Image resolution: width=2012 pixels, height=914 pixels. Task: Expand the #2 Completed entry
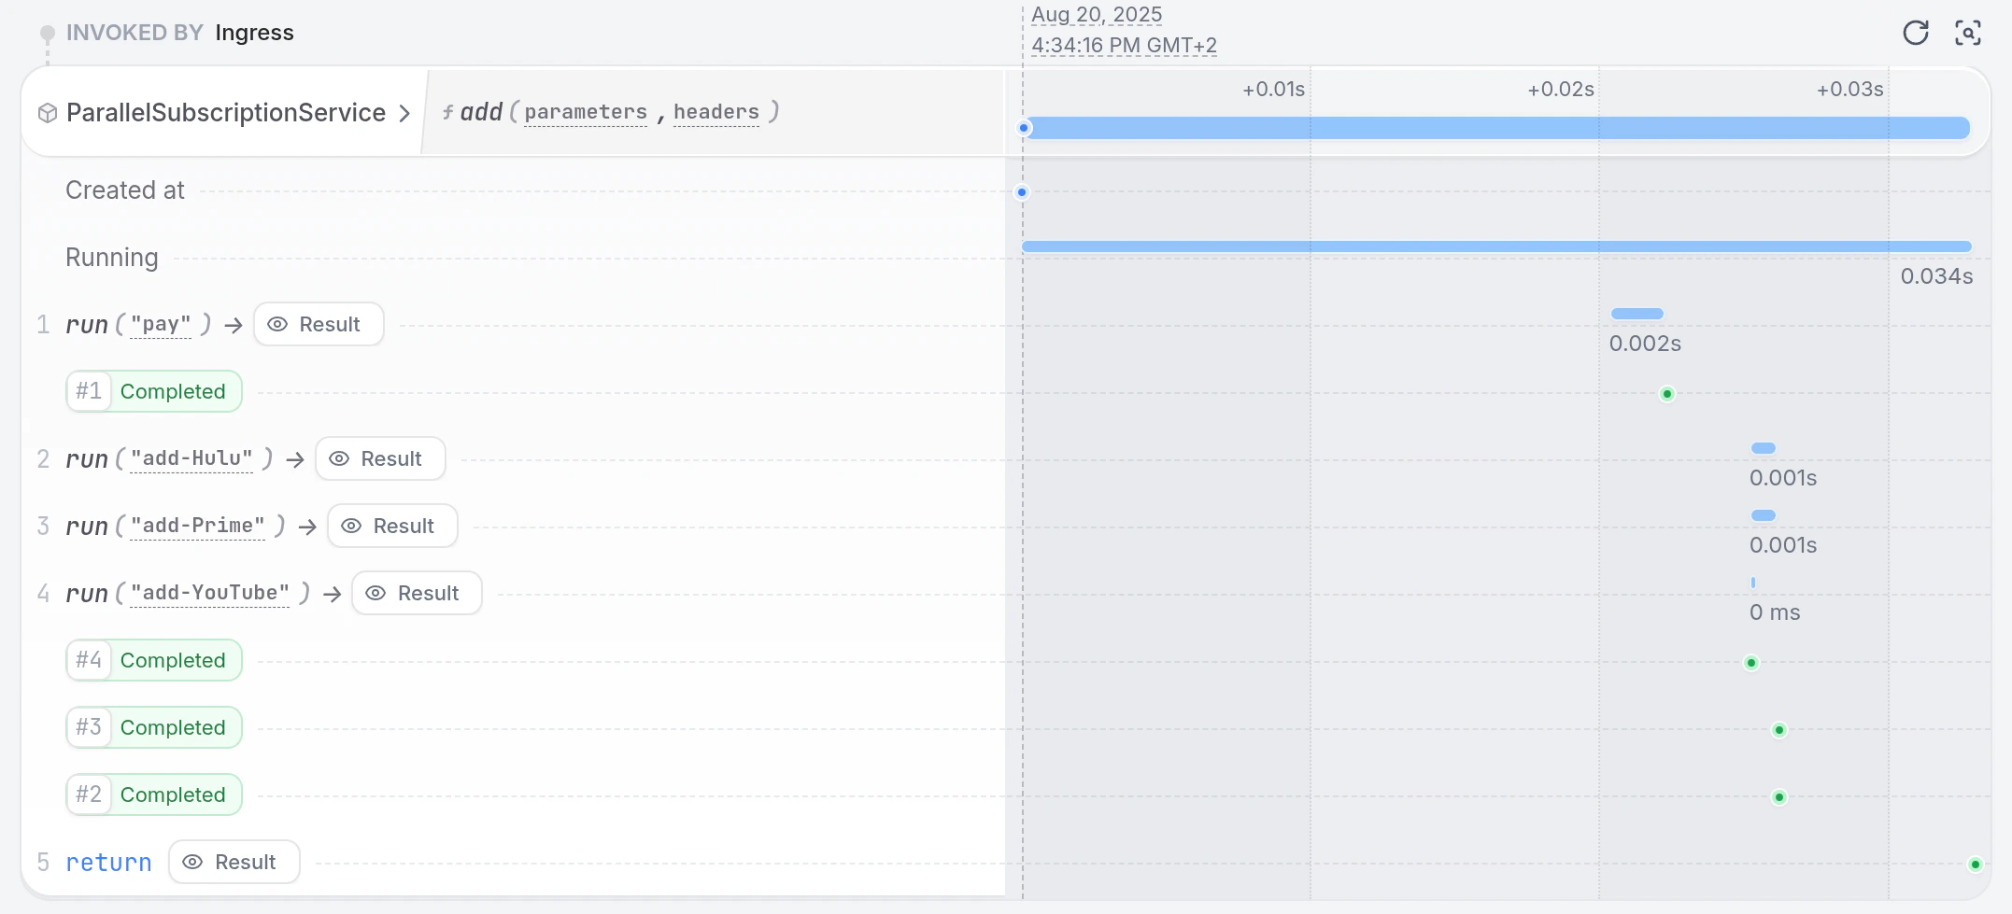click(x=153, y=794)
